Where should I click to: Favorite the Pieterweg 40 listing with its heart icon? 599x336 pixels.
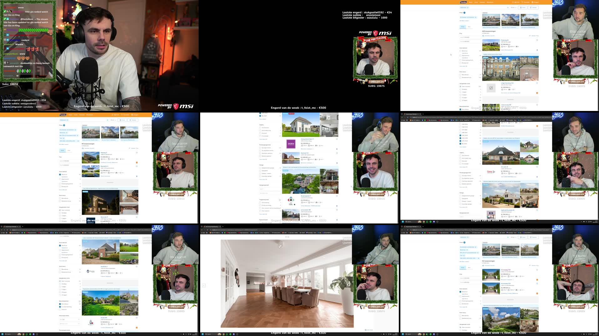point(537,41)
